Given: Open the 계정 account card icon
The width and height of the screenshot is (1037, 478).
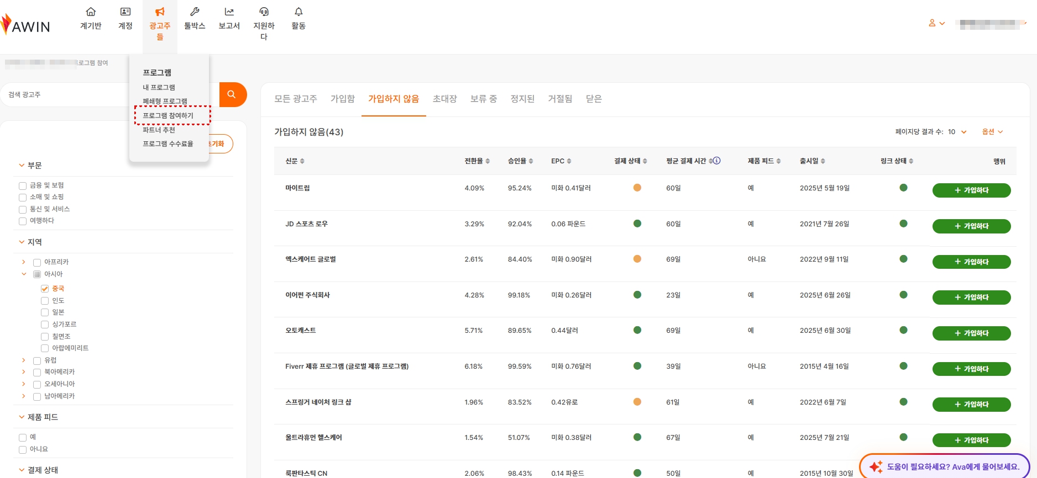Looking at the screenshot, I should click(125, 12).
